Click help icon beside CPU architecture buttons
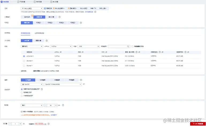 [47, 41]
